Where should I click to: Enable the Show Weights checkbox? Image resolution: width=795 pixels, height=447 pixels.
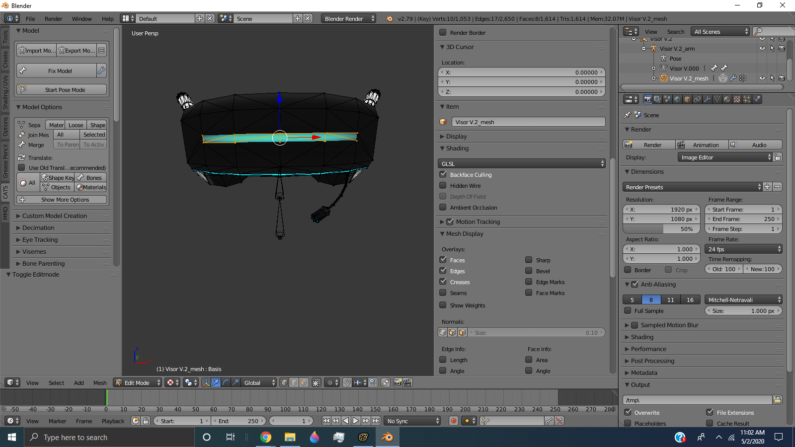point(443,305)
